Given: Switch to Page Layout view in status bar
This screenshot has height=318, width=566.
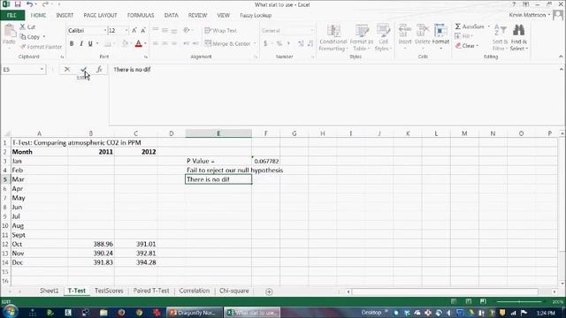Looking at the screenshot, I should coord(468,301).
